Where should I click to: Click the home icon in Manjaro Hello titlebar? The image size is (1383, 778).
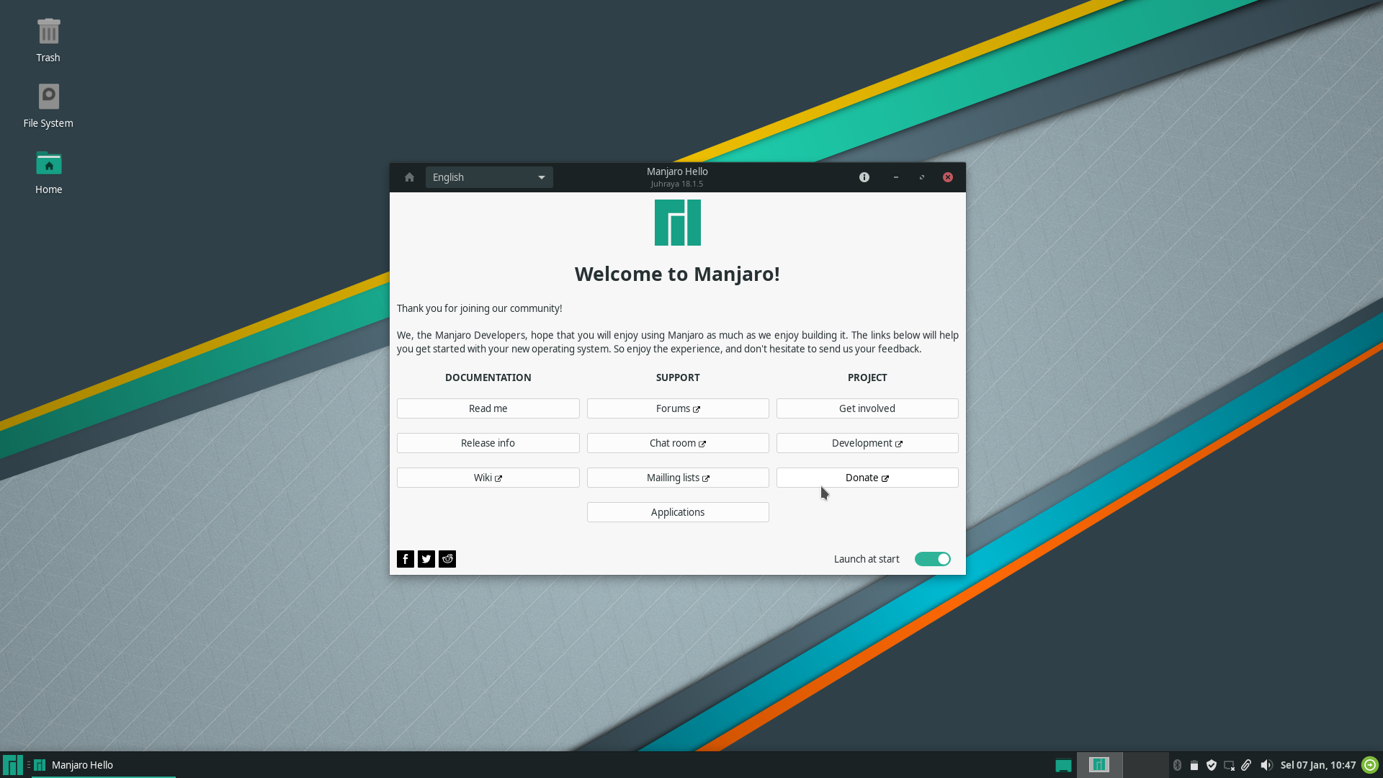(409, 177)
